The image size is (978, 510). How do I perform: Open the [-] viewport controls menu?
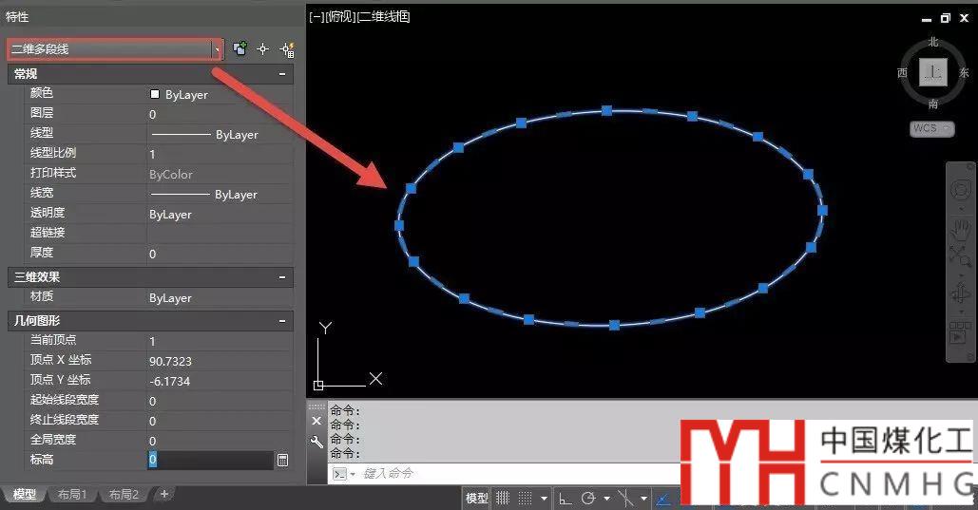click(x=316, y=17)
